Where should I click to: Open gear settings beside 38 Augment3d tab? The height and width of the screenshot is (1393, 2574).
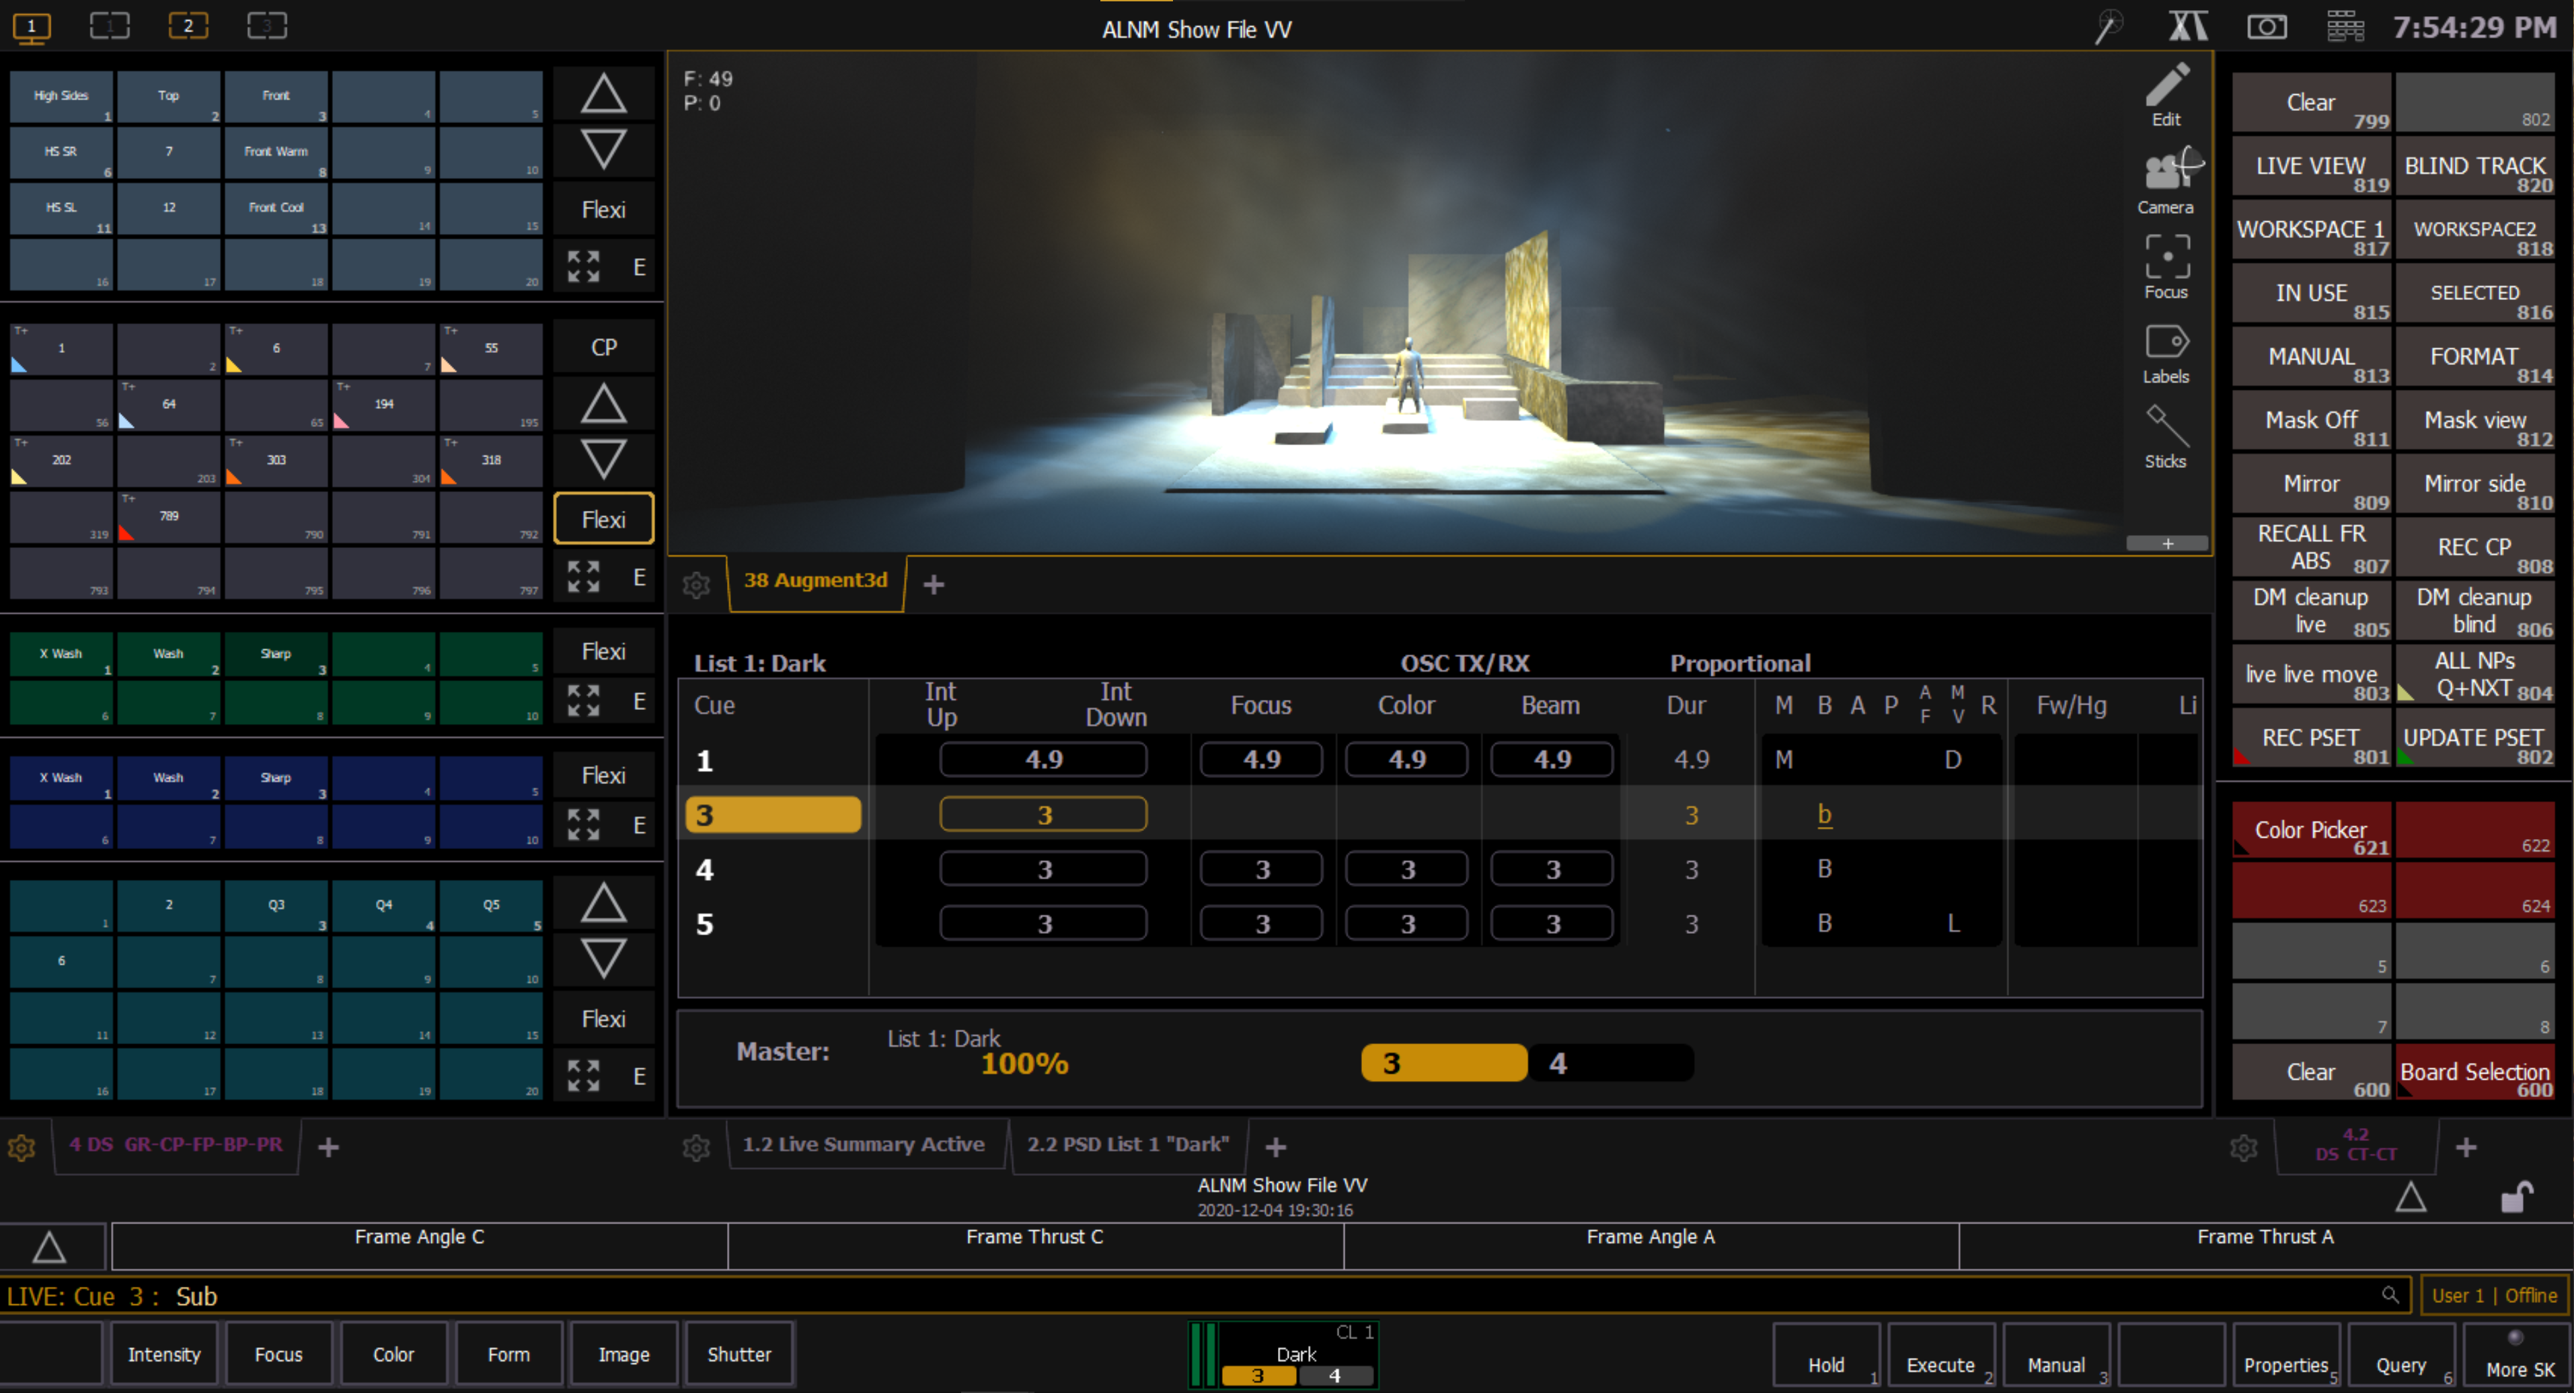pos(696,584)
